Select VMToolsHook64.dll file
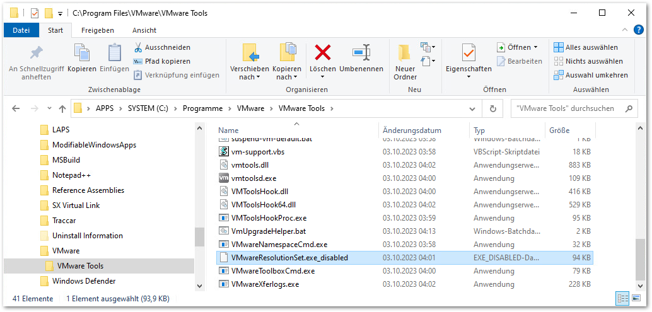 pos(405,205)
